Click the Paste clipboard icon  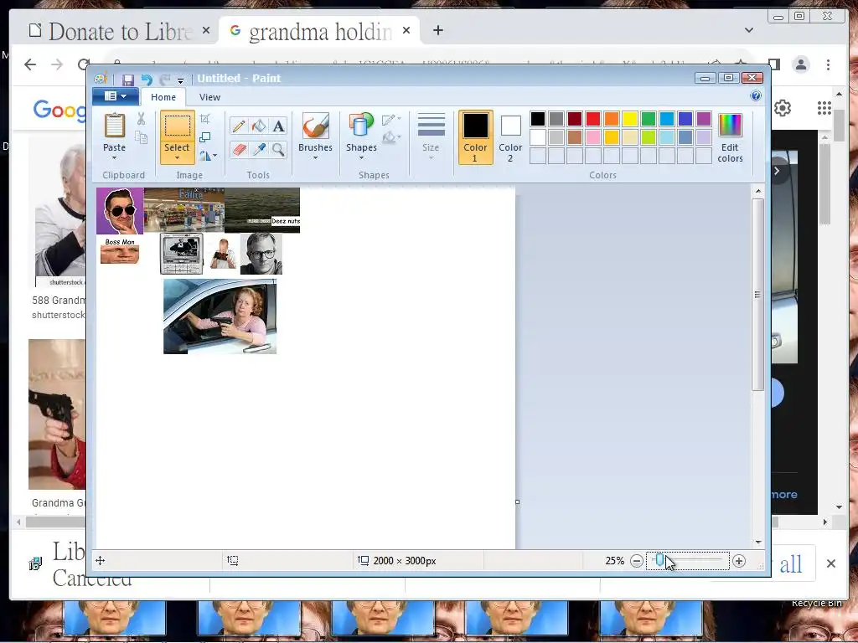(x=114, y=126)
